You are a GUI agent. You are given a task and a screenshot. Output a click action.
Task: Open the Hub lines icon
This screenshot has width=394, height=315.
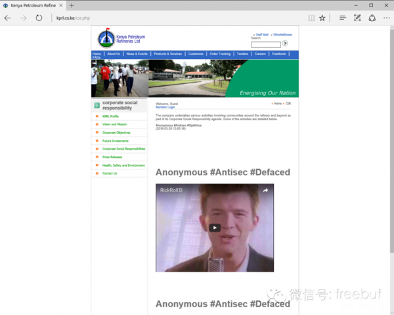tap(343, 18)
